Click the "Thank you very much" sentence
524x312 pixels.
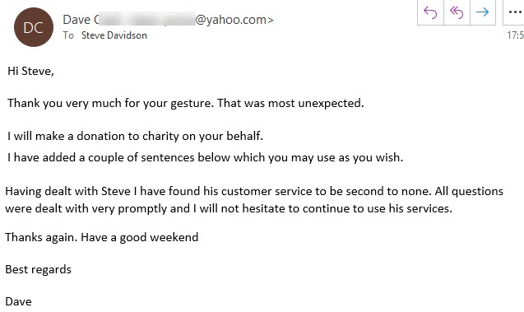[186, 103]
